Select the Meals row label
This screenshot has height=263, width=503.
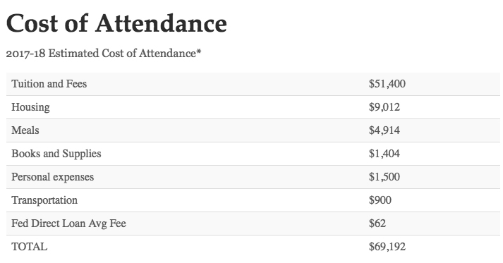[25, 130]
